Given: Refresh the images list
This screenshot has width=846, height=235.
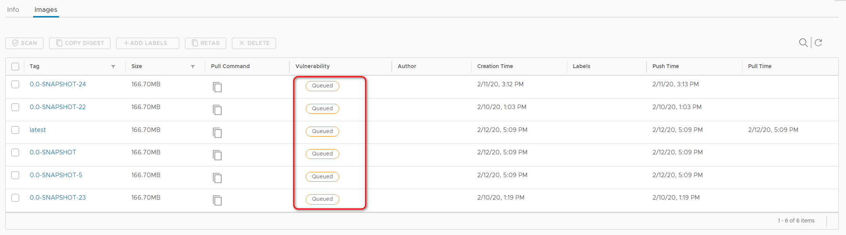Looking at the screenshot, I should [818, 43].
